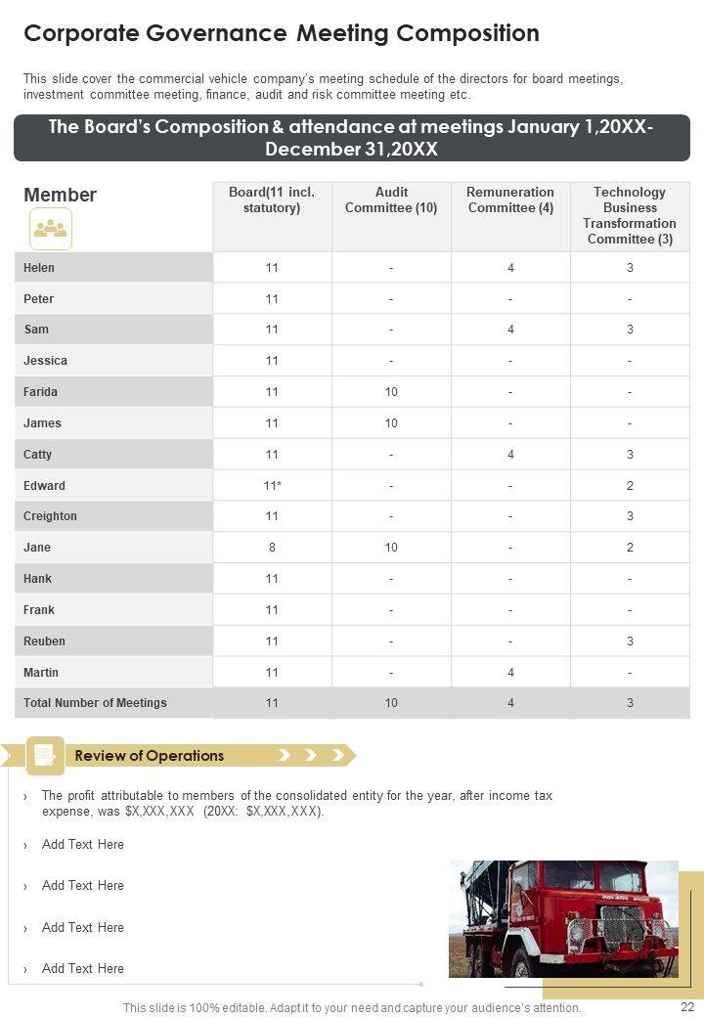Select the red truck photo
The width and height of the screenshot is (704, 1017).
(x=563, y=918)
